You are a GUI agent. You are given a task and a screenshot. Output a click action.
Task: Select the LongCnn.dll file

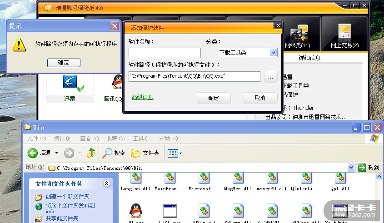tap(136, 182)
